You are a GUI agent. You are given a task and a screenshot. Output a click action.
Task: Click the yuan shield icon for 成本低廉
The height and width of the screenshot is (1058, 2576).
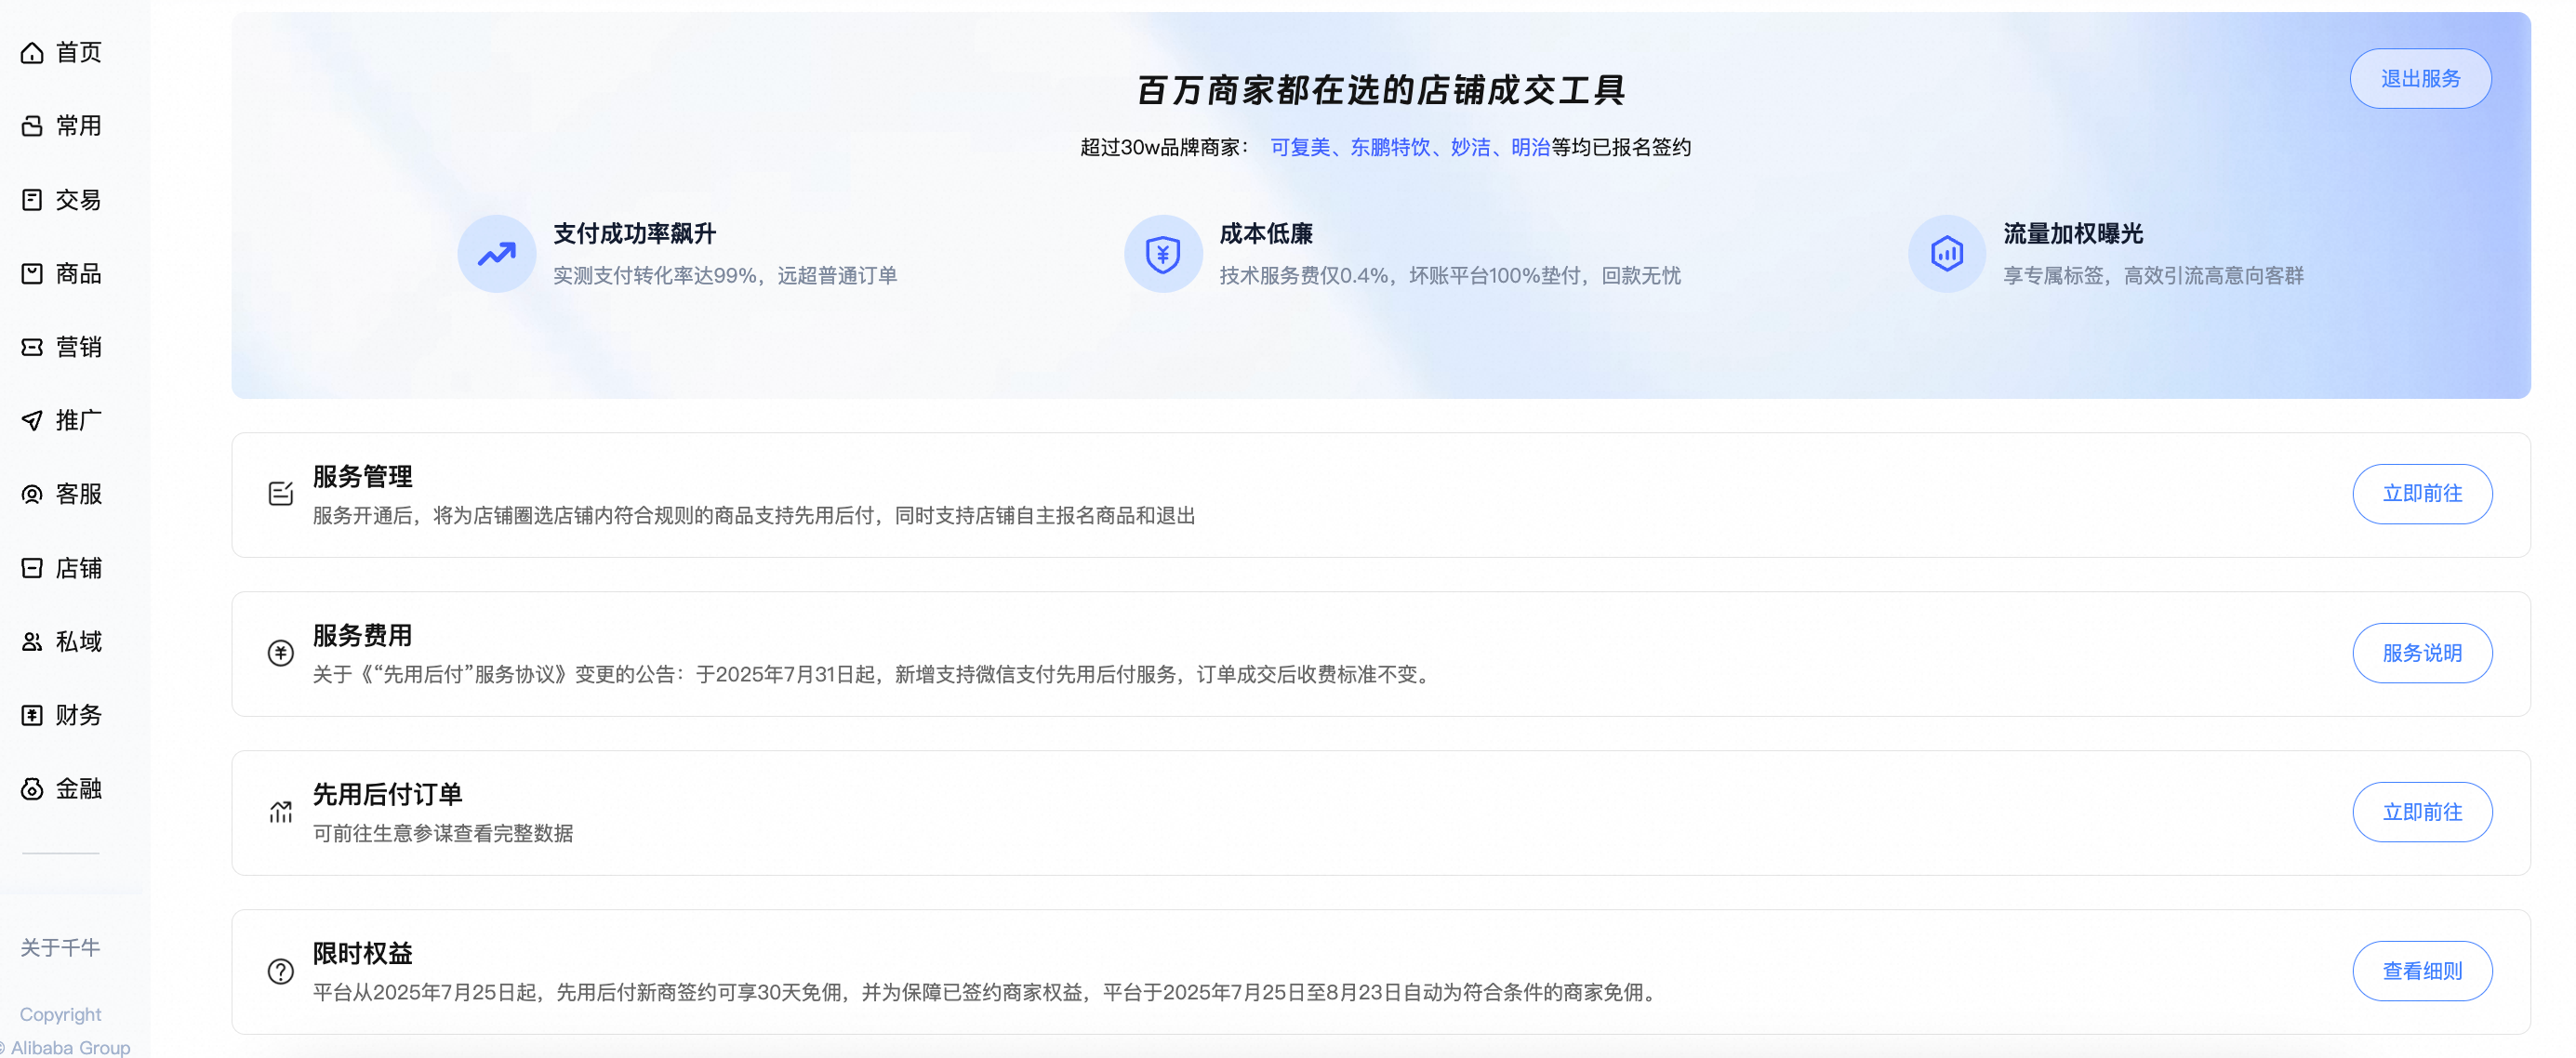click(x=1163, y=254)
